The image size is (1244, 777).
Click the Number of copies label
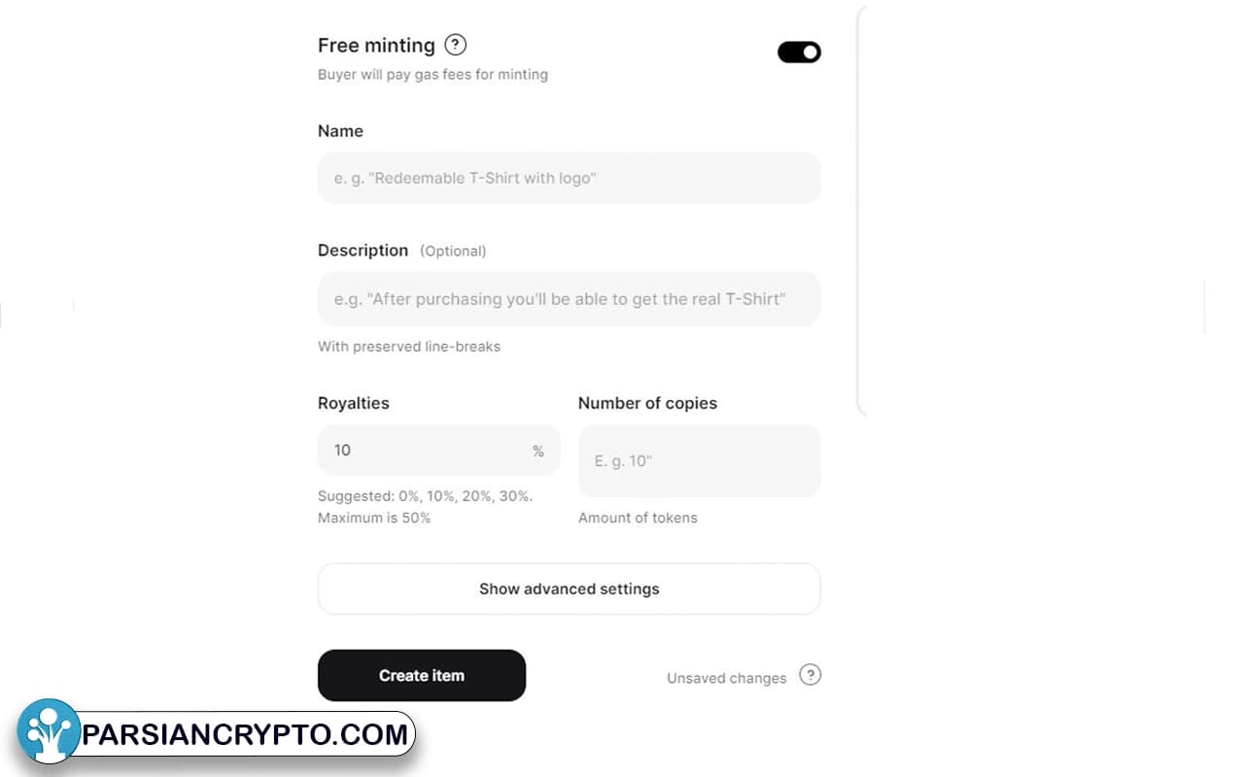[647, 403]
